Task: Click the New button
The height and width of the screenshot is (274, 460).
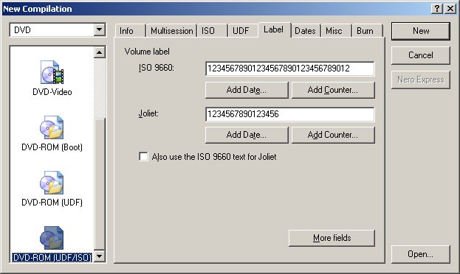Action: [x=421, y=31]
